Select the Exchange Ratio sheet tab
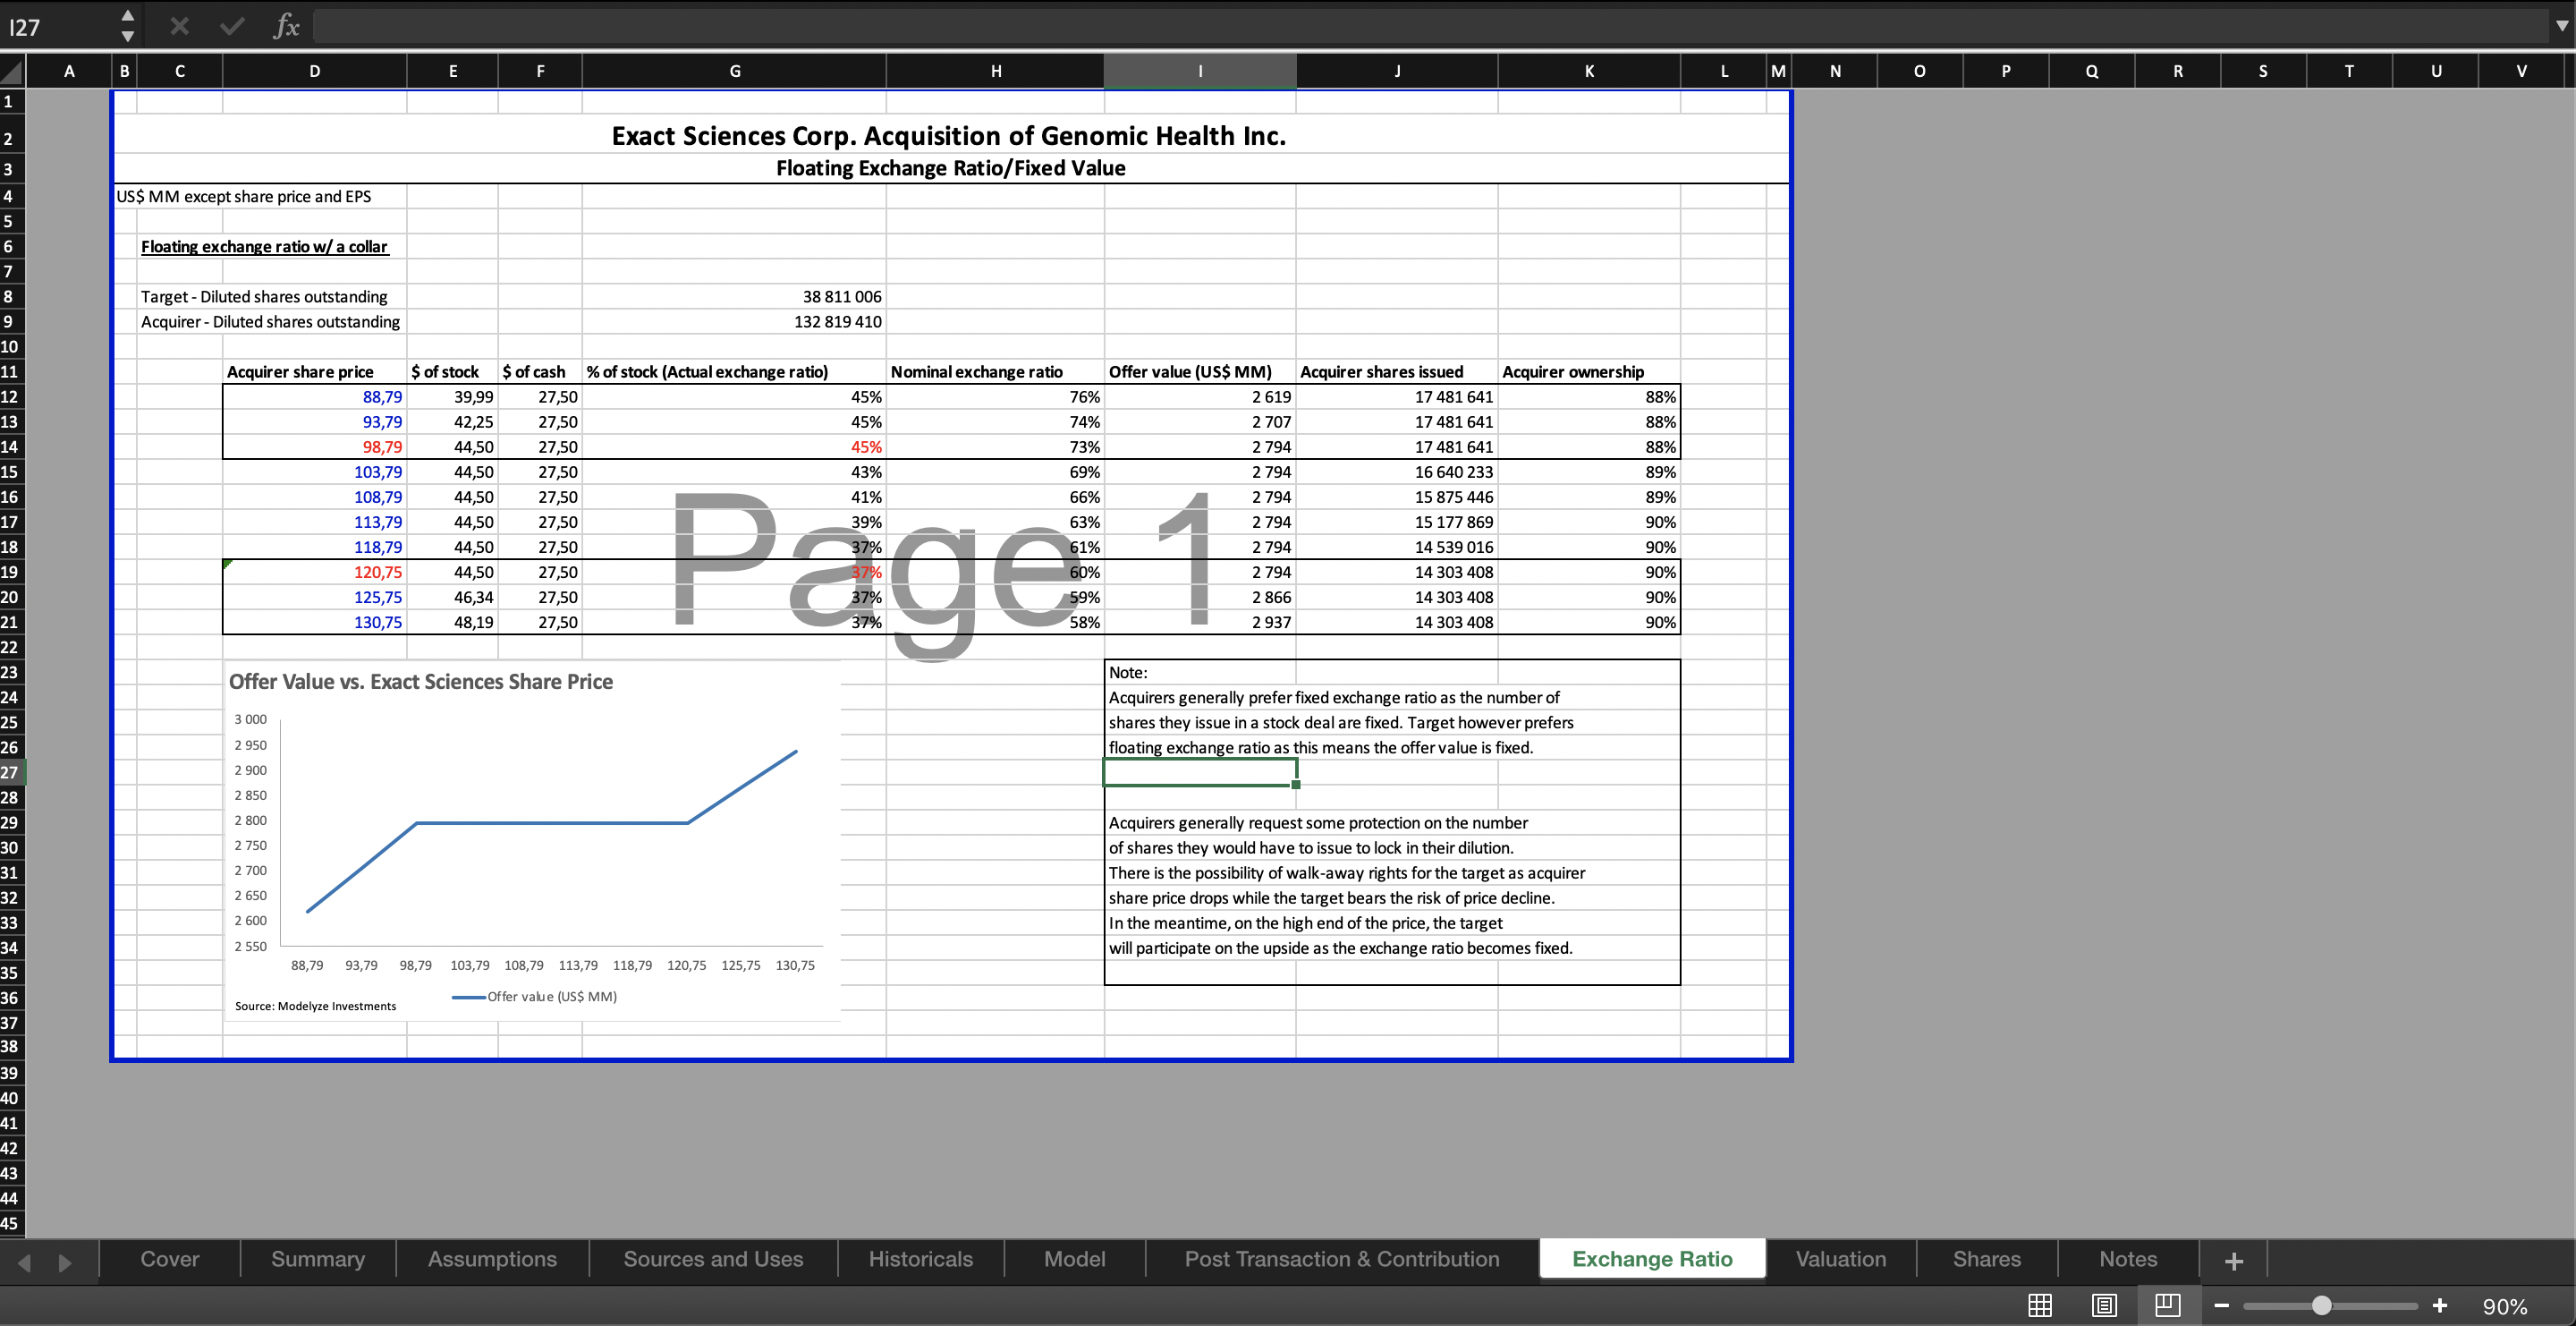 tap(1652, 1259)
